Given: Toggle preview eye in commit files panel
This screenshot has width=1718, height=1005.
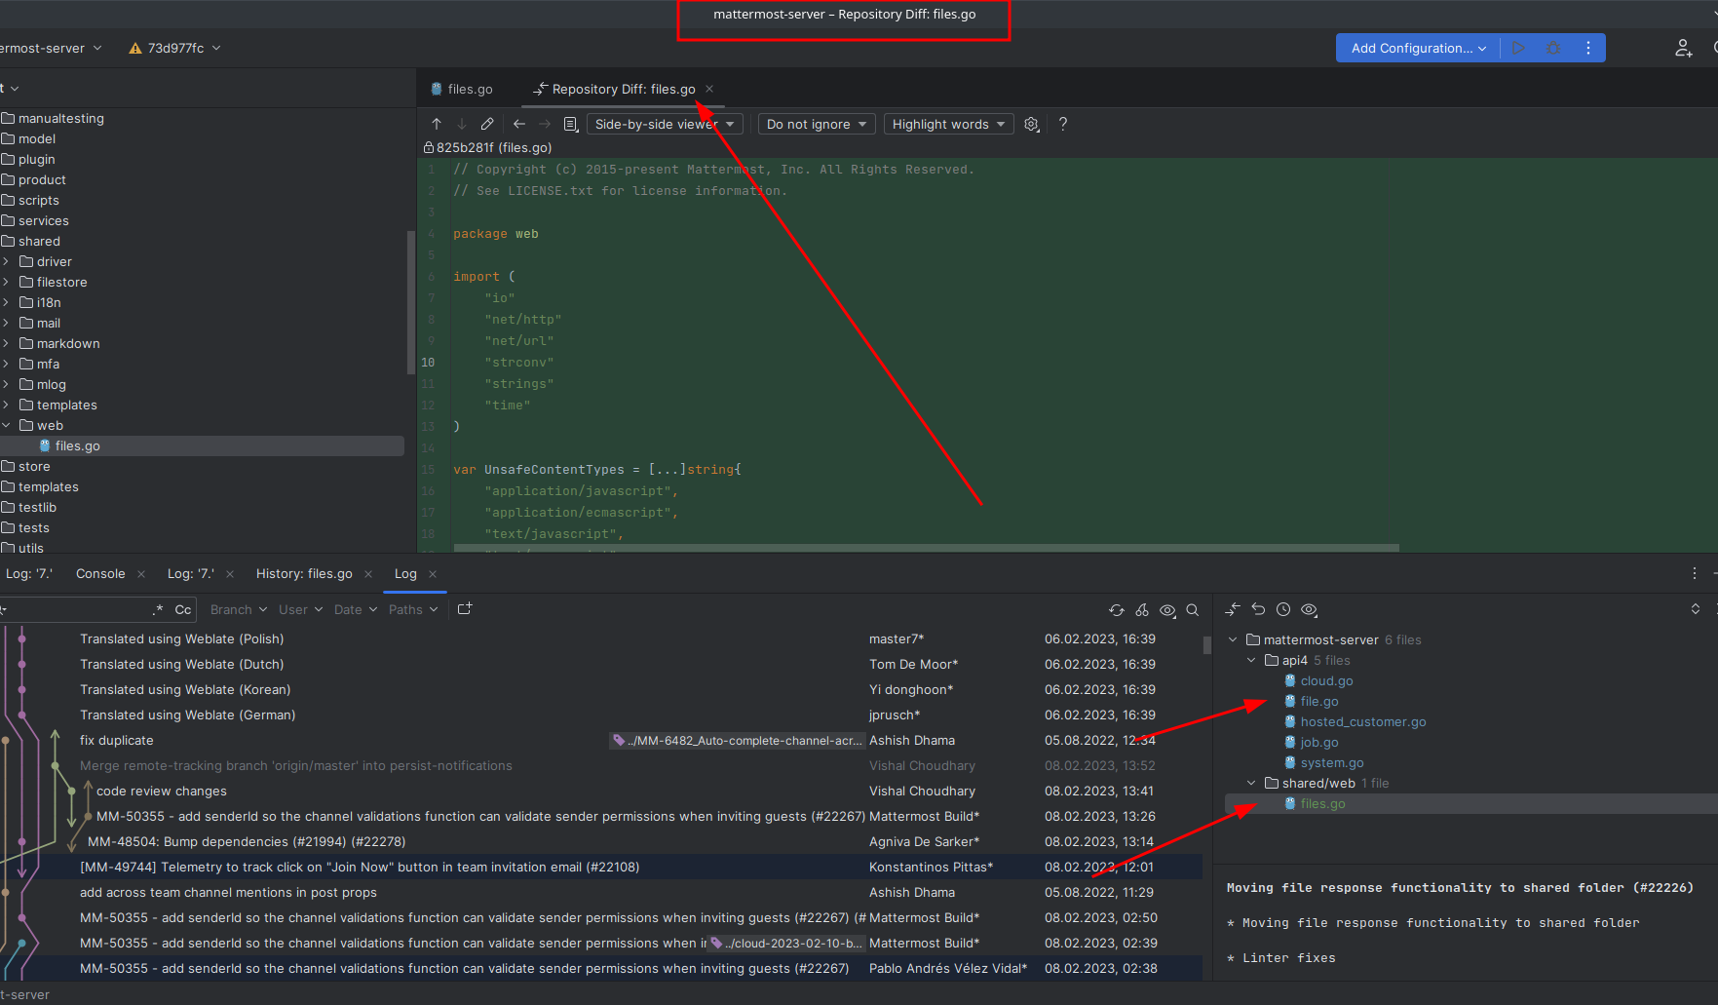Looking at the screenshot, I should pos(1308,609).
